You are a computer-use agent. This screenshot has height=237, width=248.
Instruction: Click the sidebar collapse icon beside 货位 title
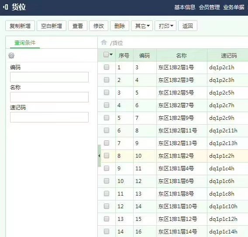[5, 7]
